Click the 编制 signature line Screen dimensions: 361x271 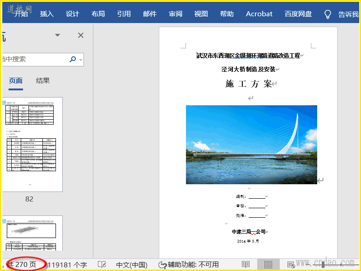point(251,196)
